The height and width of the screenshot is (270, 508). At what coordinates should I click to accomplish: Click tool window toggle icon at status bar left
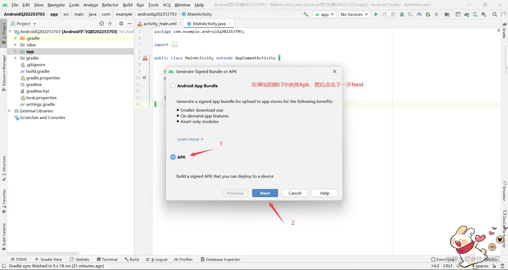pos(3,266)
